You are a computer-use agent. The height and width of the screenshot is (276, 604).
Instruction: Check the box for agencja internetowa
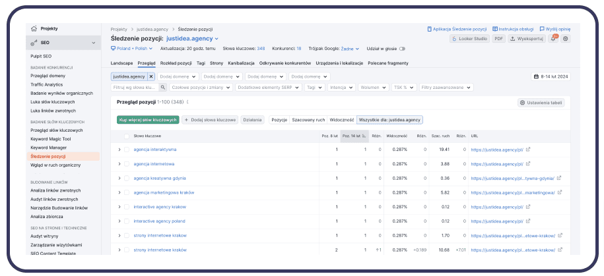(x=127, y=164)
